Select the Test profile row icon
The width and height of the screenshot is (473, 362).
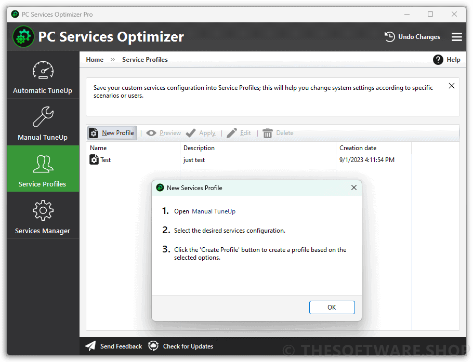click(x=94, y=159)
